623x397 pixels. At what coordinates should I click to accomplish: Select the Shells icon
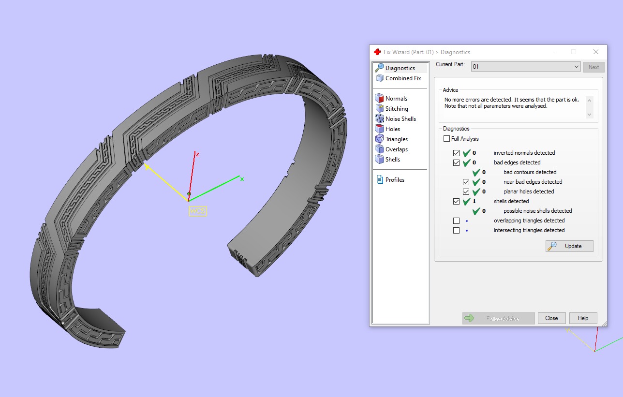379,160
